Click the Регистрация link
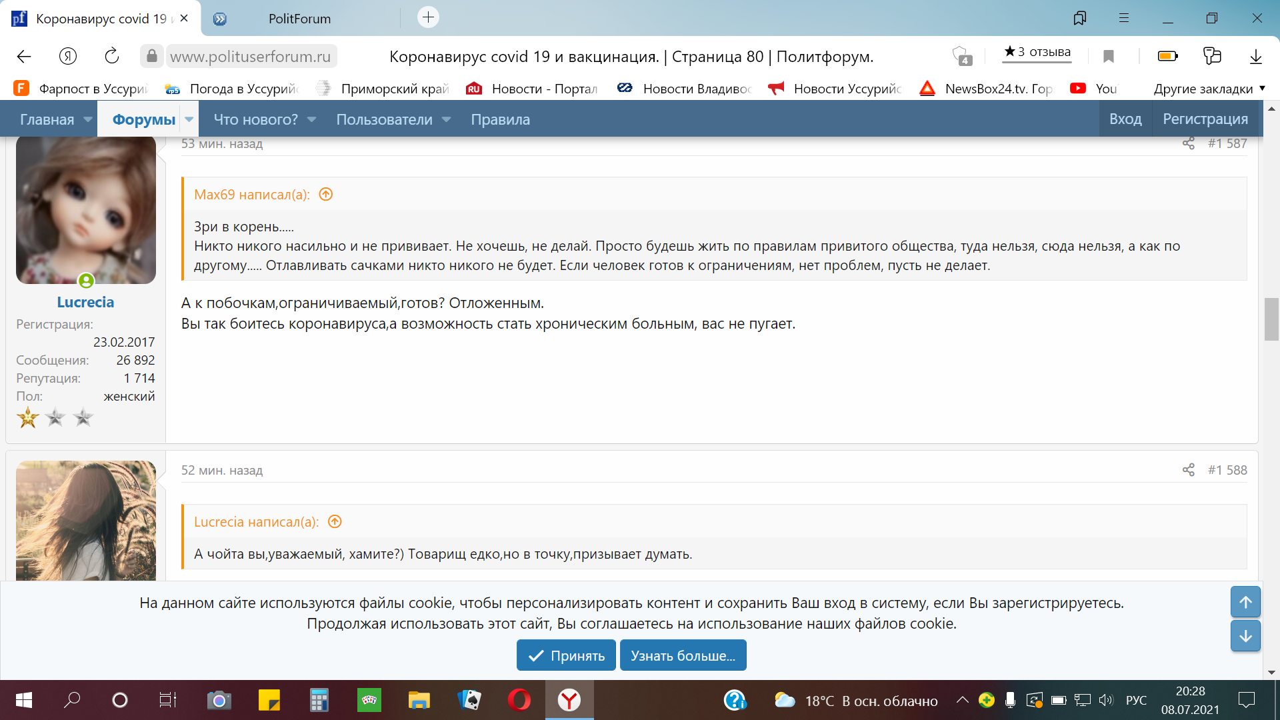Image resolution: width=1280 pixels, height=720 pixels. pos(1205,119)
